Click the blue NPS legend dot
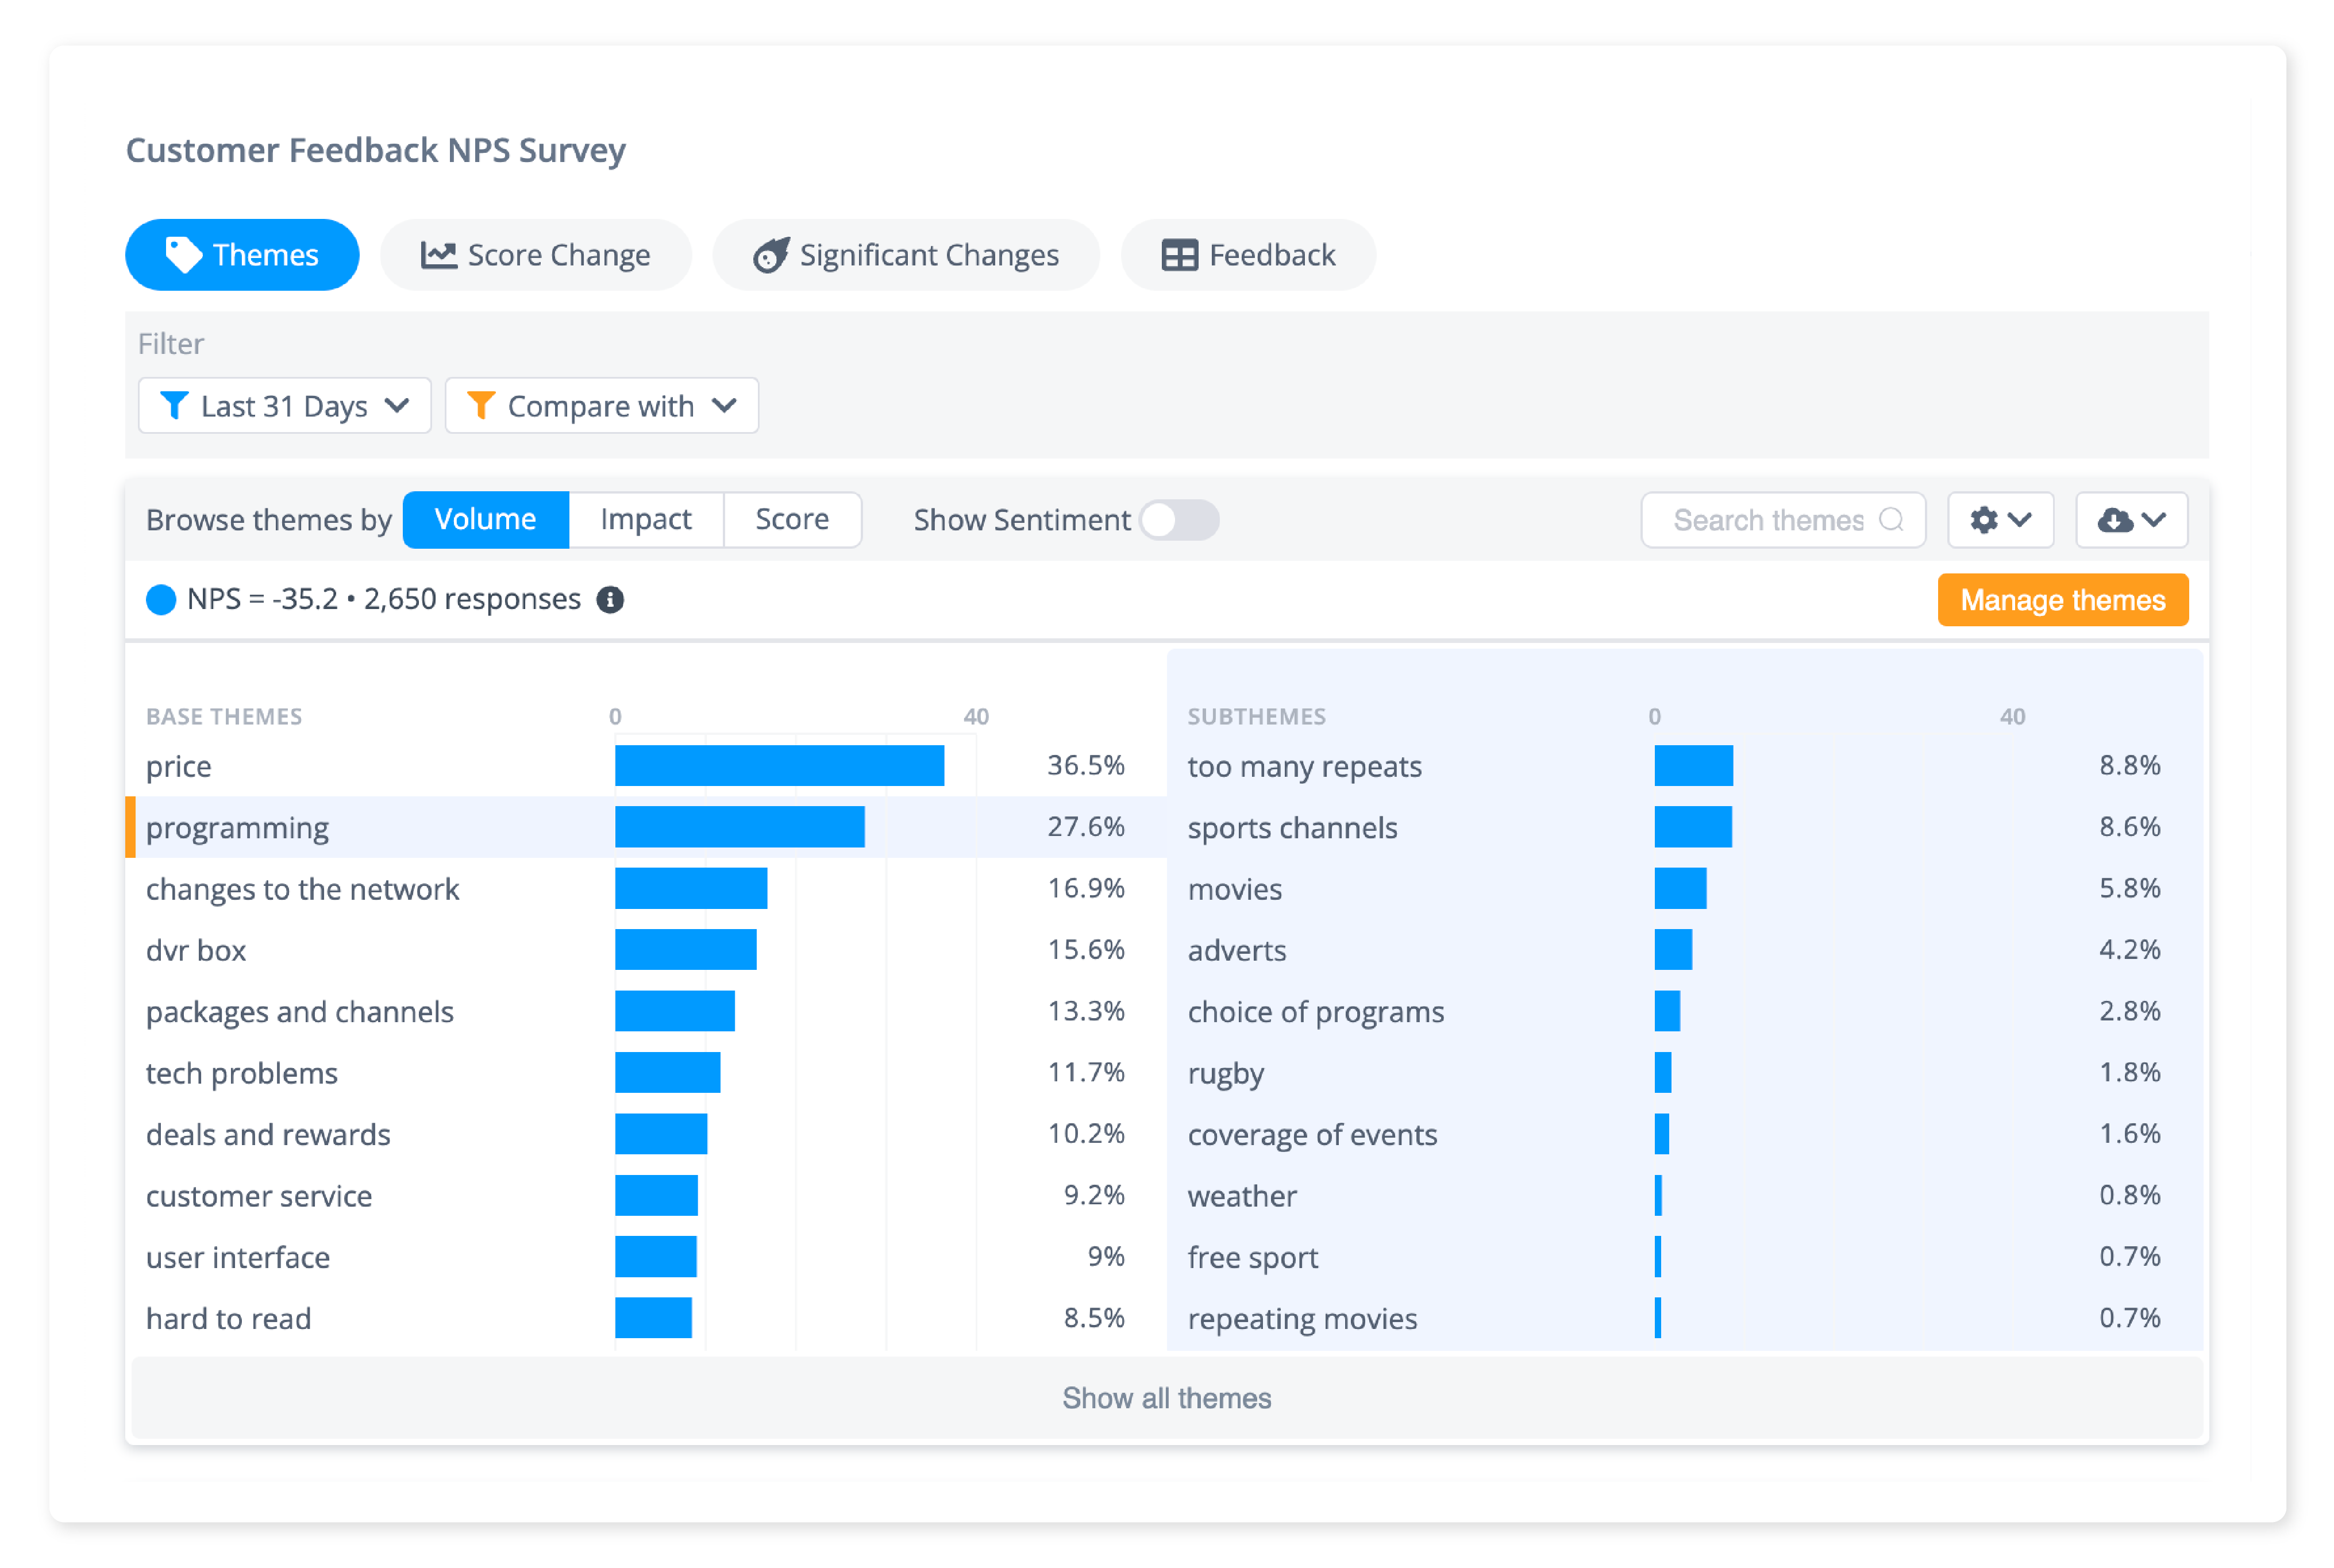Image resolution: width=2334 pixels, height=1568 pixels. 160,599
